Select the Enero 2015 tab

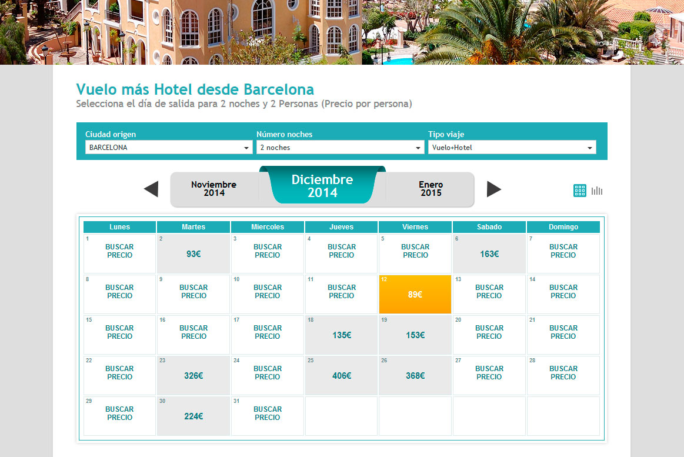(431, 189)
